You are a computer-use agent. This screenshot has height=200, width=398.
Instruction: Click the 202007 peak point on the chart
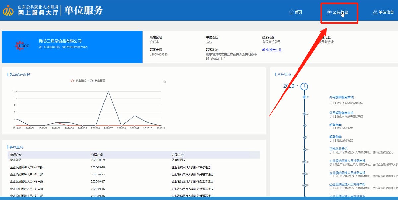coord(108,91)
